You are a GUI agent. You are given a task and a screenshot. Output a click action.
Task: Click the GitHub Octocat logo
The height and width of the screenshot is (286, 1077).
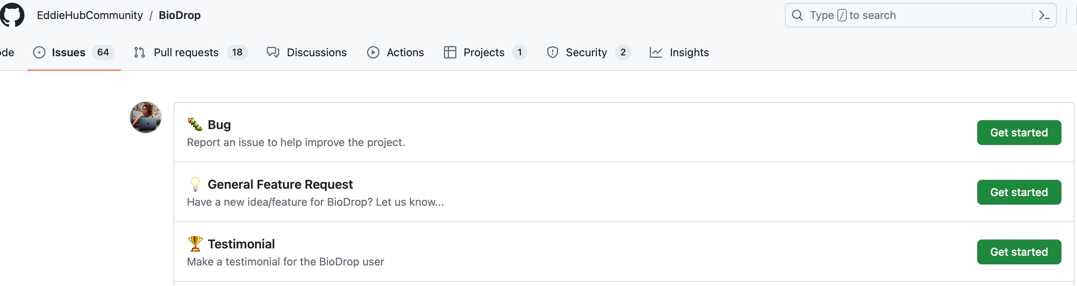coord(12,15)
